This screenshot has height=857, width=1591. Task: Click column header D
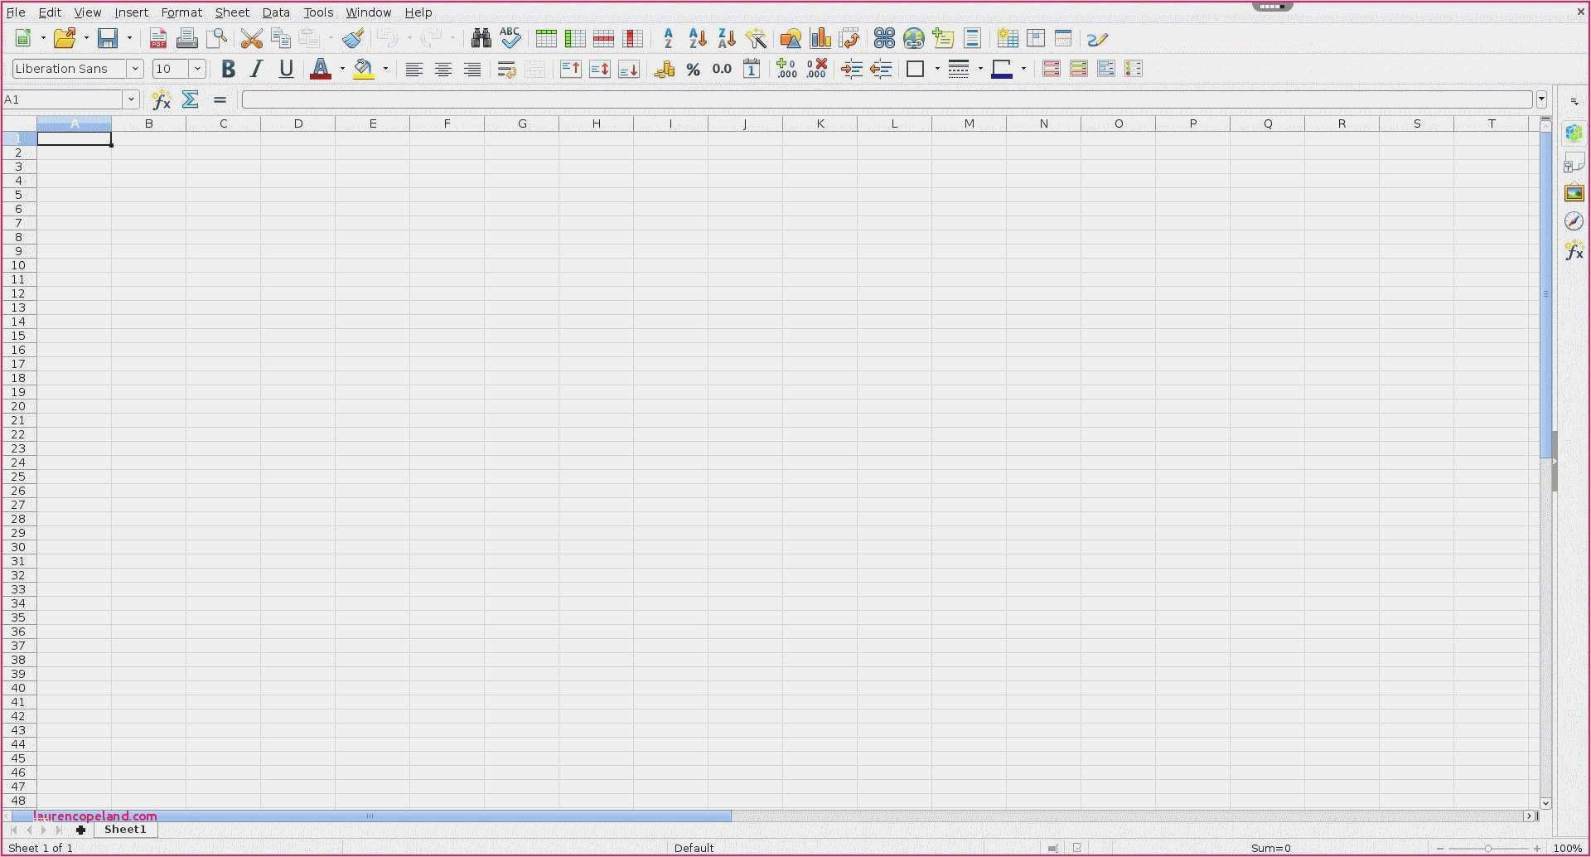pyautogui.click(x=298, y=123)
